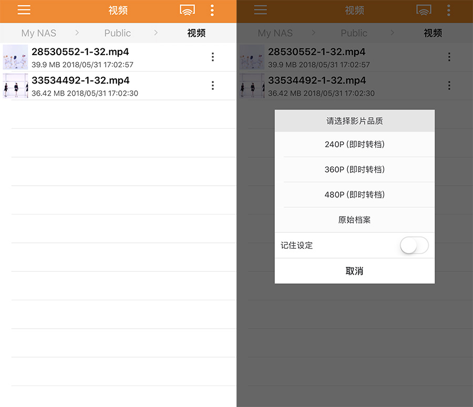Open the undimmed 28530552-1-32.mp4 video thumbnail

[x=15, y=57]
